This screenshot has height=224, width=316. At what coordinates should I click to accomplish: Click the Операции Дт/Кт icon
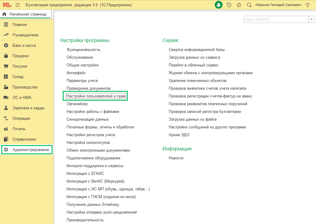[x=6, y=119]
